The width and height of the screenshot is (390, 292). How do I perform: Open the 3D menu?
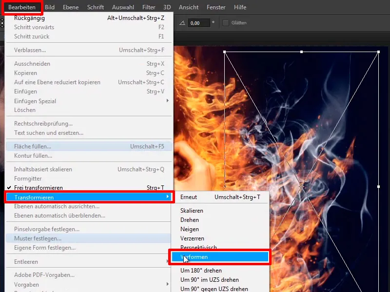click(x=167, y=7)
